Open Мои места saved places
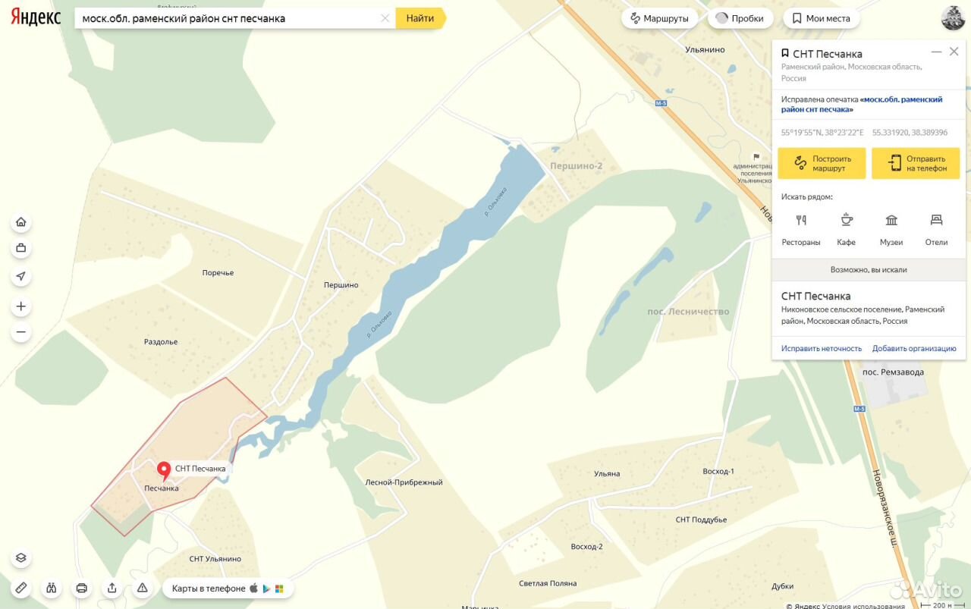The width and height of the screenshot is (971, 609). pyautogui.click(x=821, y=18)
